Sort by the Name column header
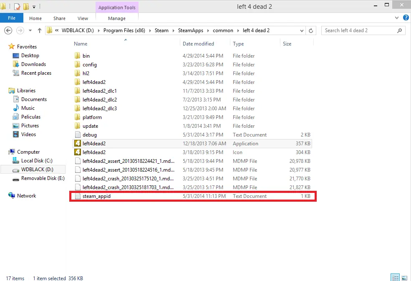 coord(81,44)
